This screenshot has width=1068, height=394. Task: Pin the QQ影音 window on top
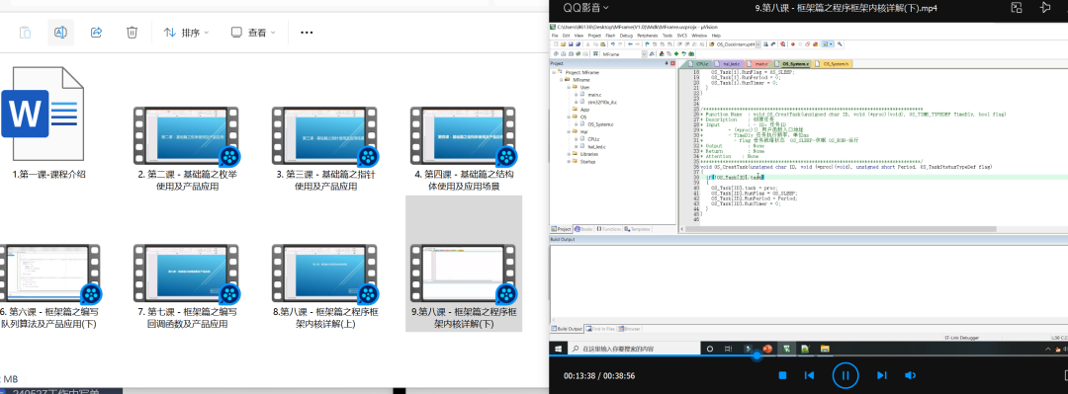pyautogui.click(x=1045, y=8)
